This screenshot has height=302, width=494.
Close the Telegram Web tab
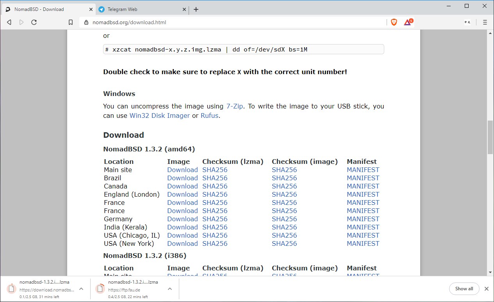click(x=184, y=9)
